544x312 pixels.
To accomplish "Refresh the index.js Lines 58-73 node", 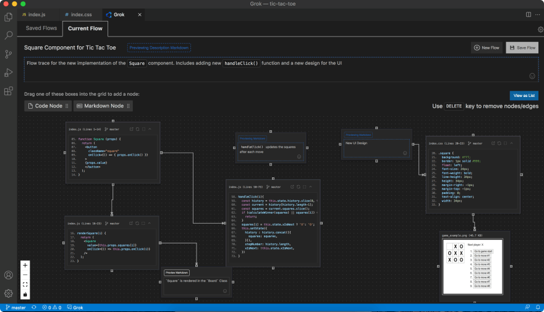I will point(299,187).
